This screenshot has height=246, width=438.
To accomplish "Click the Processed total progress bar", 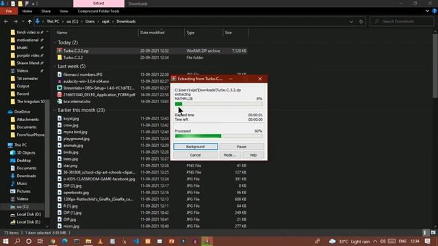I will (219, 136).
